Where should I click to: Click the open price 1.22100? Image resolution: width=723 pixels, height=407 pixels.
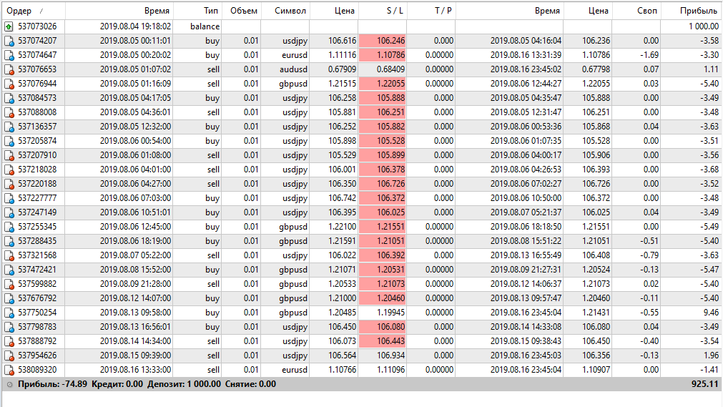342,227
